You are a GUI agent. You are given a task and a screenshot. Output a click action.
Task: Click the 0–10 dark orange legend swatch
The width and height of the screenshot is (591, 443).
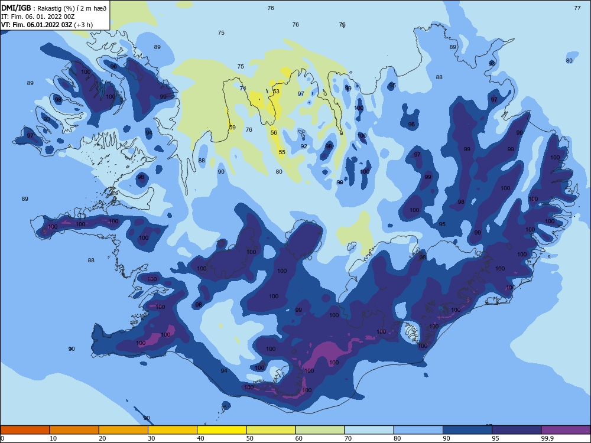[25, 430]
